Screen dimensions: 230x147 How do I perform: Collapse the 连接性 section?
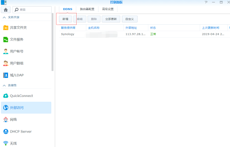click(4, 86)
